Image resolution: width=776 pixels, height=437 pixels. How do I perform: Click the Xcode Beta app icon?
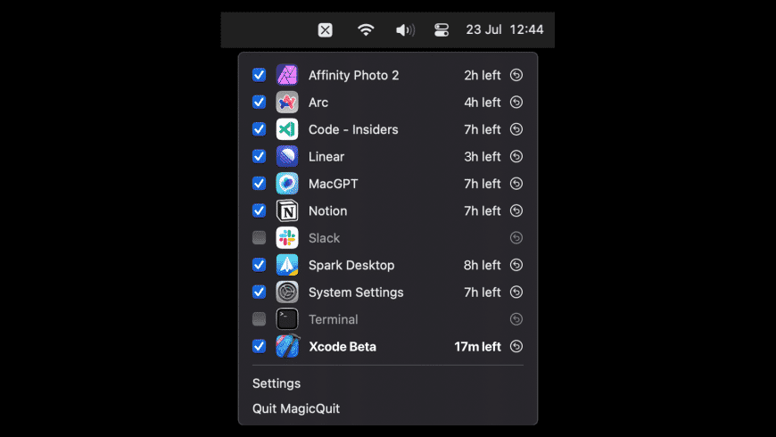click(x=287, y=346)
